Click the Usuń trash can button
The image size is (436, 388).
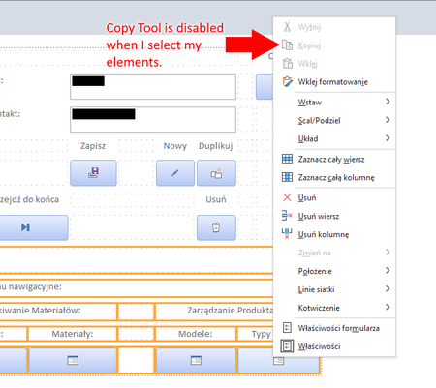(x=216, y=227)
